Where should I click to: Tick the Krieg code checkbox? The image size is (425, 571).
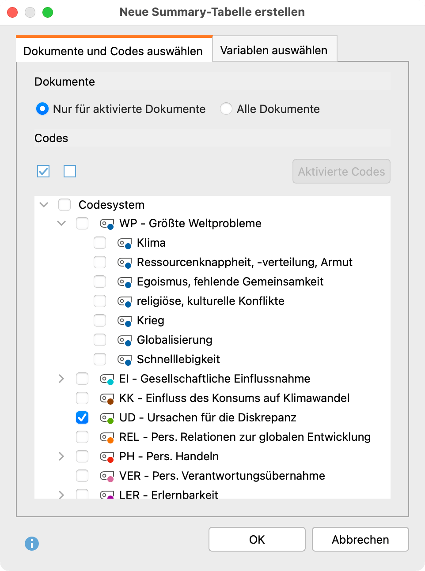pyautogui.click(x=100, y=320)
